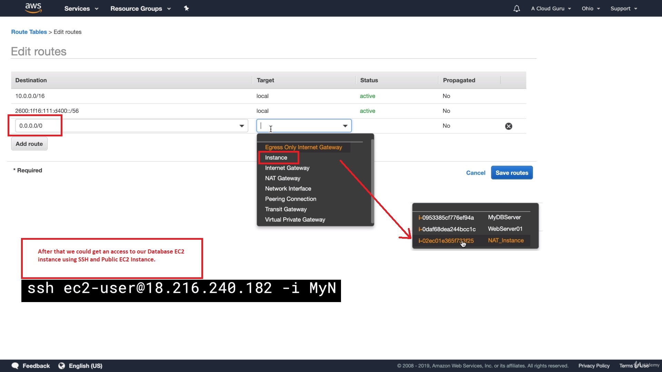Pick NAT Gateway in target menu
The width and height of the screenshot is (662, 372).
pos(282,178)
